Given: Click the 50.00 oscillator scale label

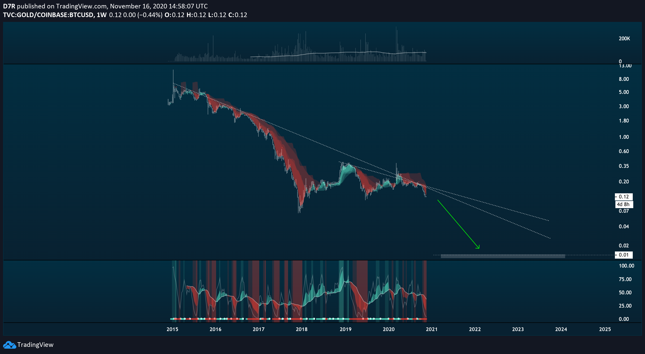Looking at the screenshot, I should (625, 293).
